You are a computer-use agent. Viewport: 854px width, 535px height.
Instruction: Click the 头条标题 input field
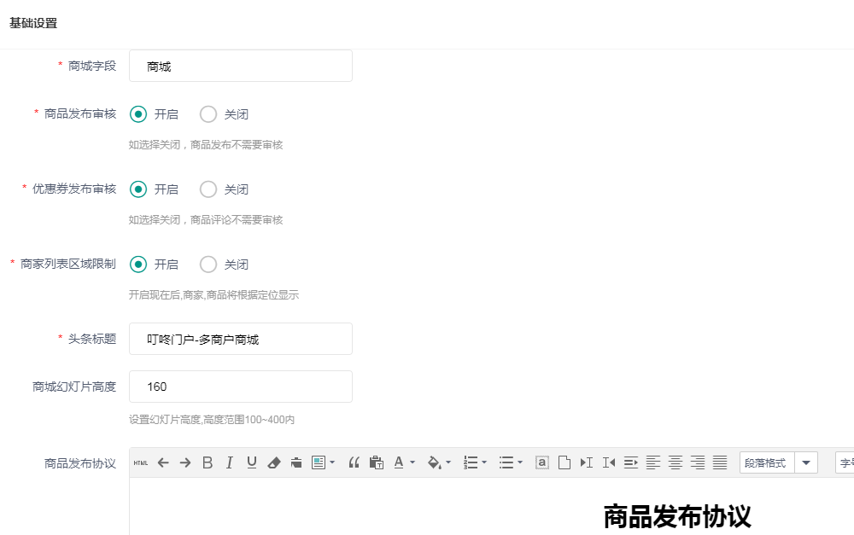pyautogui.click(x=241, y=339)
